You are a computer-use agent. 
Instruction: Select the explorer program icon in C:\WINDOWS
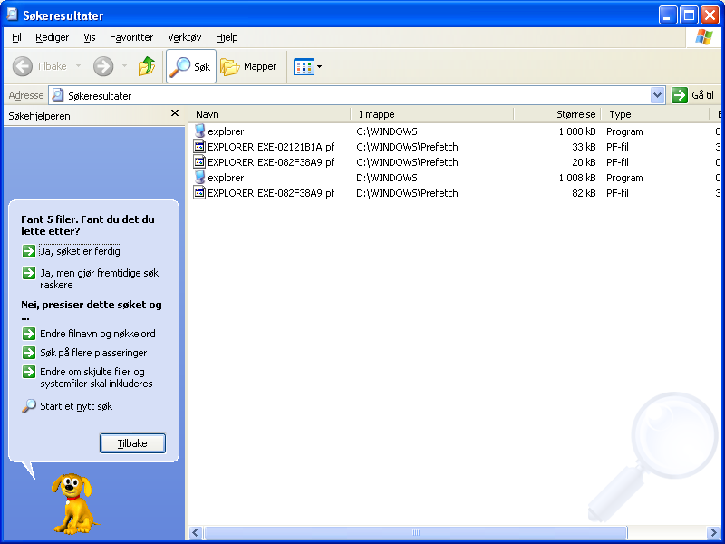[199, 131]
